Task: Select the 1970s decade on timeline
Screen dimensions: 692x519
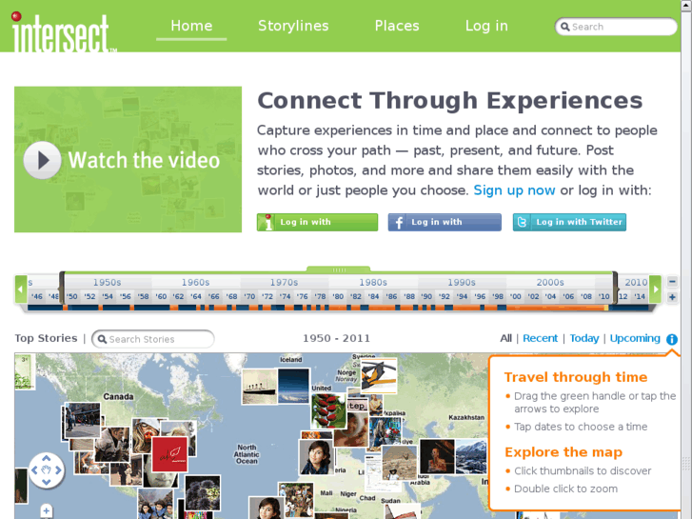Action: point(284,282)
